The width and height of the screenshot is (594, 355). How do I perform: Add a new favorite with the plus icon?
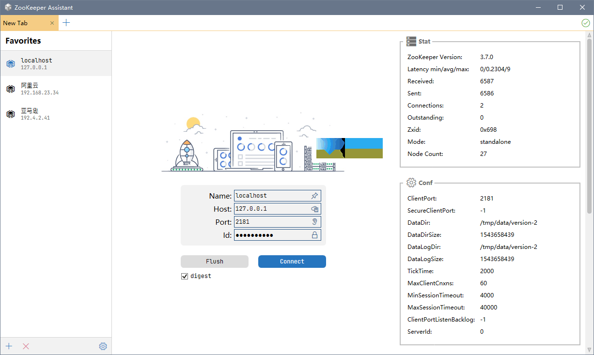[x=9, y=346]
